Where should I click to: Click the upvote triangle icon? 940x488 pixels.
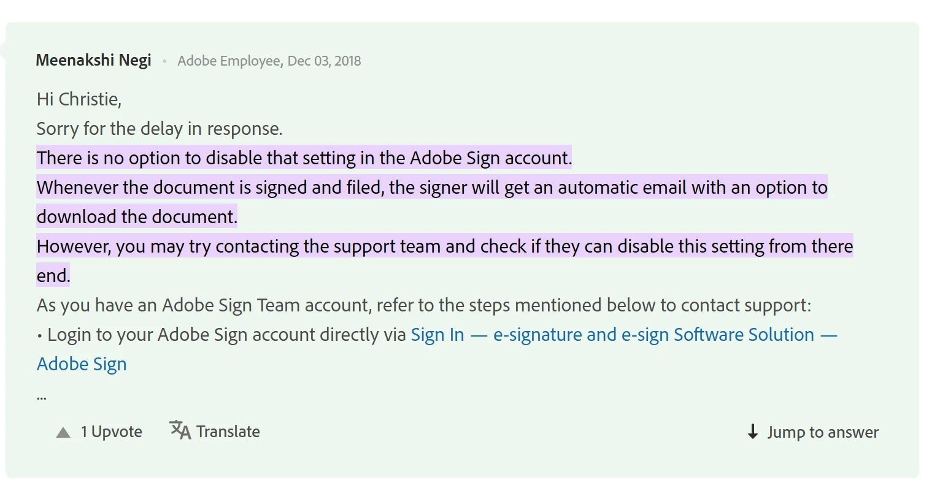point(63,432)
